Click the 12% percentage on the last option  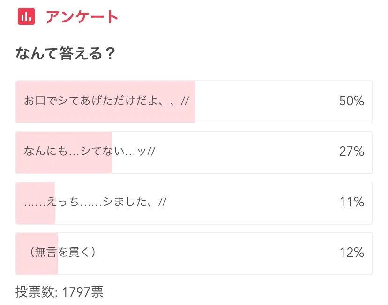pyautogui.click(x=351, y=253)
